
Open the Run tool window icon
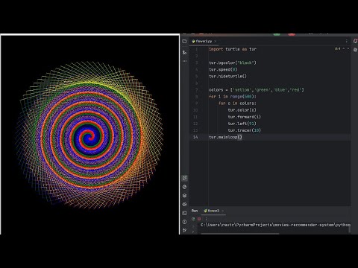point(184,178)
